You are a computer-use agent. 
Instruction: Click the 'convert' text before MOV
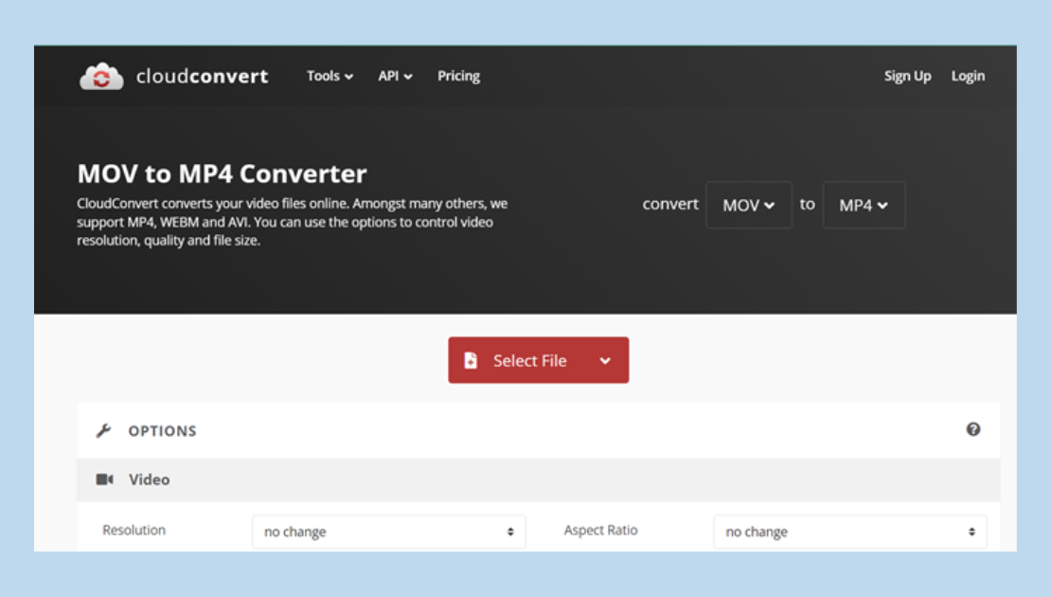(670, 204)
